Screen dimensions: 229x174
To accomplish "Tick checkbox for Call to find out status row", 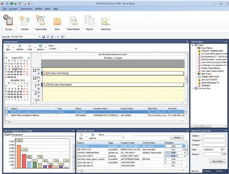I will (x=7, y=115).
